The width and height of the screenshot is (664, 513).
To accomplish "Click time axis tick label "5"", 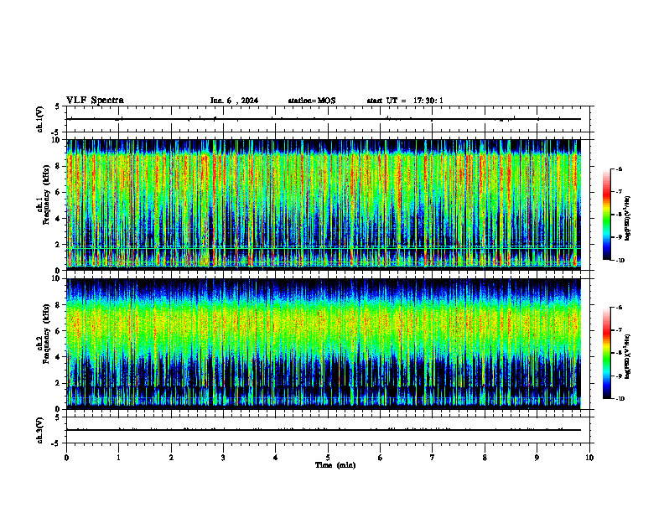I will 328,458.
